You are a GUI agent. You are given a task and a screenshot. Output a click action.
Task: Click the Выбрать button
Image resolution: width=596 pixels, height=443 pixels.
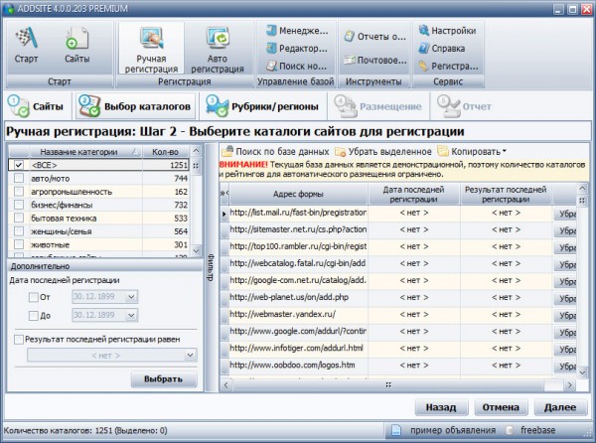(x=164, y=378)
